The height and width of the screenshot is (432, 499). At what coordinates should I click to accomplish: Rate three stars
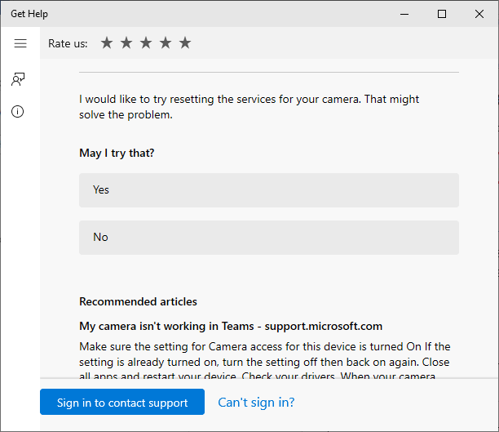(x=146, y=43)
